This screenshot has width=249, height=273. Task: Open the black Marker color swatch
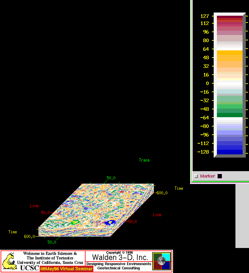click(x=220, y=176)
